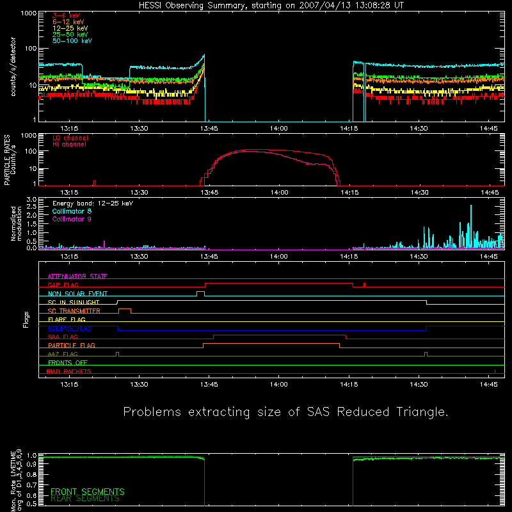Click the 'SAA FLAG' flag label
This screenshot has height=512, width=512.
[x=63, y=337]
